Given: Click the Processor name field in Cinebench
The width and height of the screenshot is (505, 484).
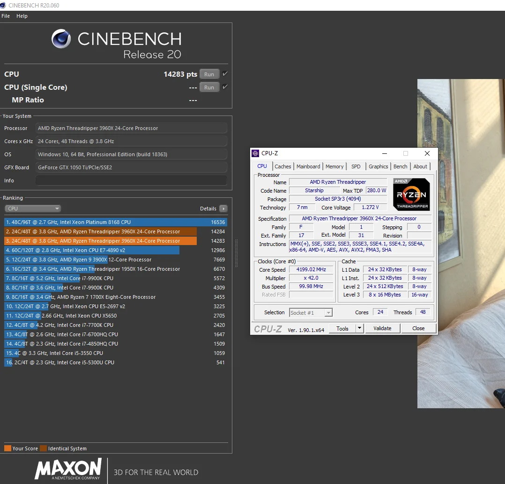Looking at the screenshot, I should (131, 128).
